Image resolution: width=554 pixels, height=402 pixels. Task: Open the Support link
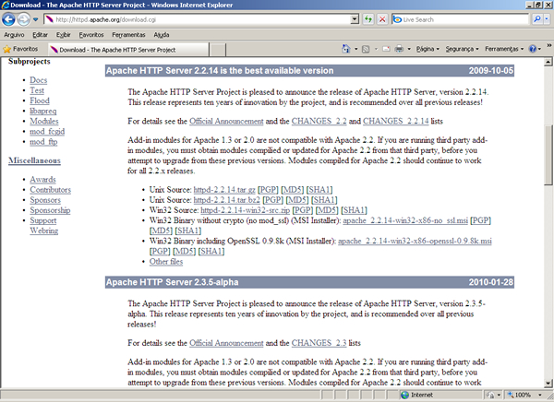(x=43, y=220)
